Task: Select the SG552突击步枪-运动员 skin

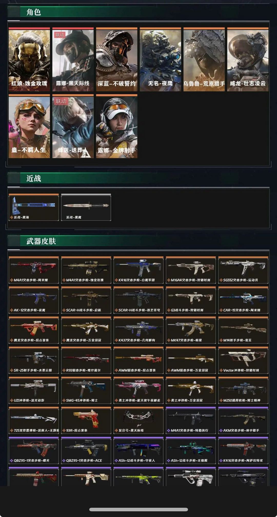Action: click(x=243, y=270)
